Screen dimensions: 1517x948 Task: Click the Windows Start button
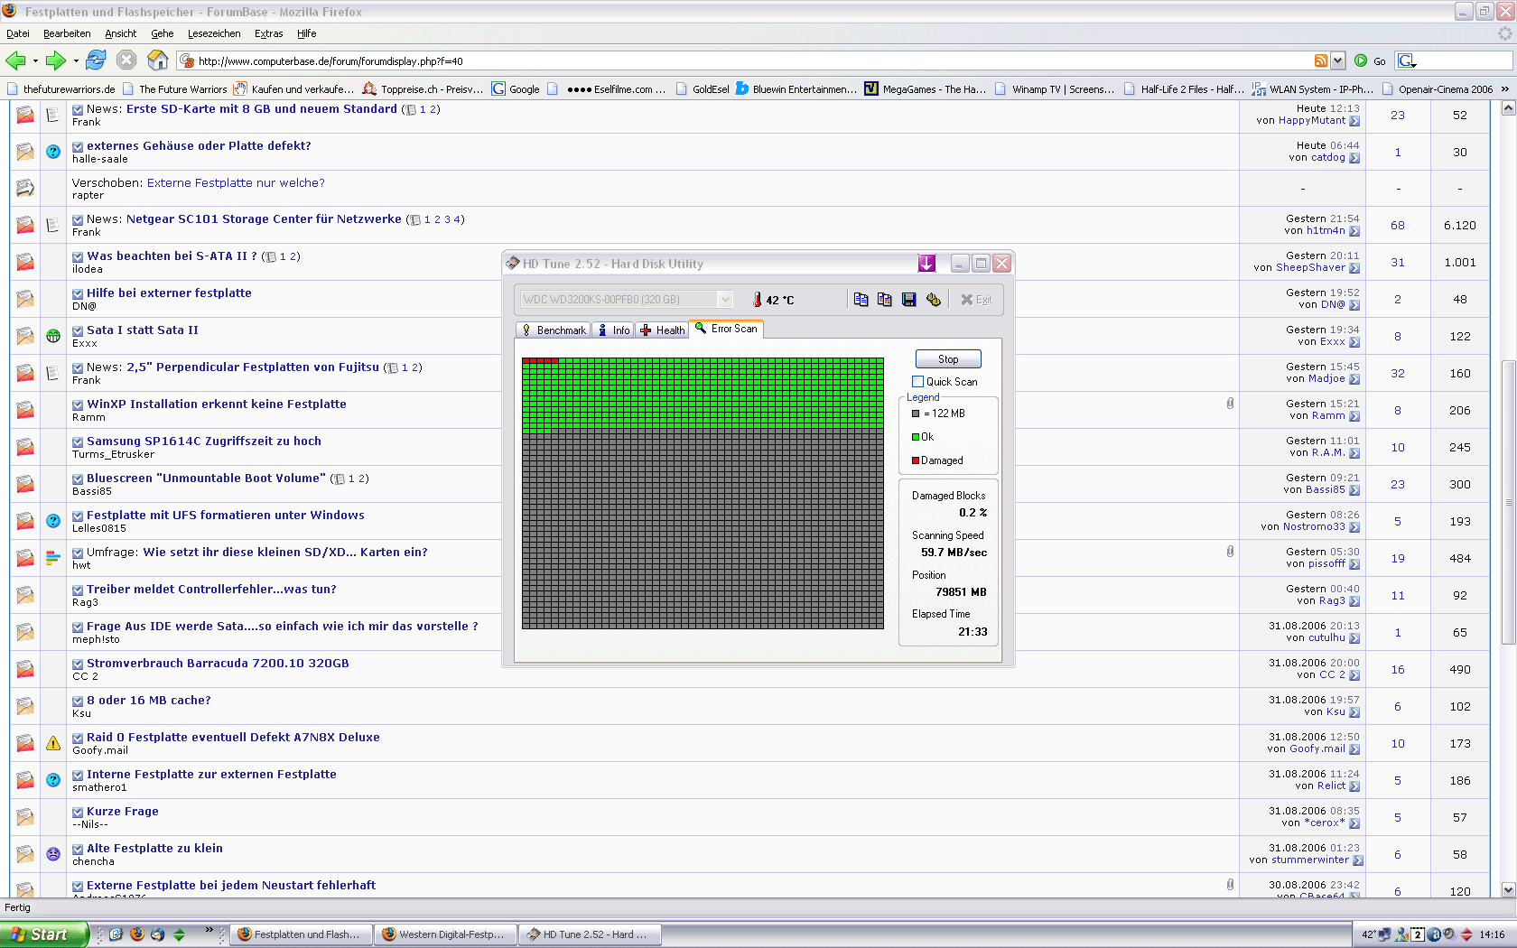point(44,934)
